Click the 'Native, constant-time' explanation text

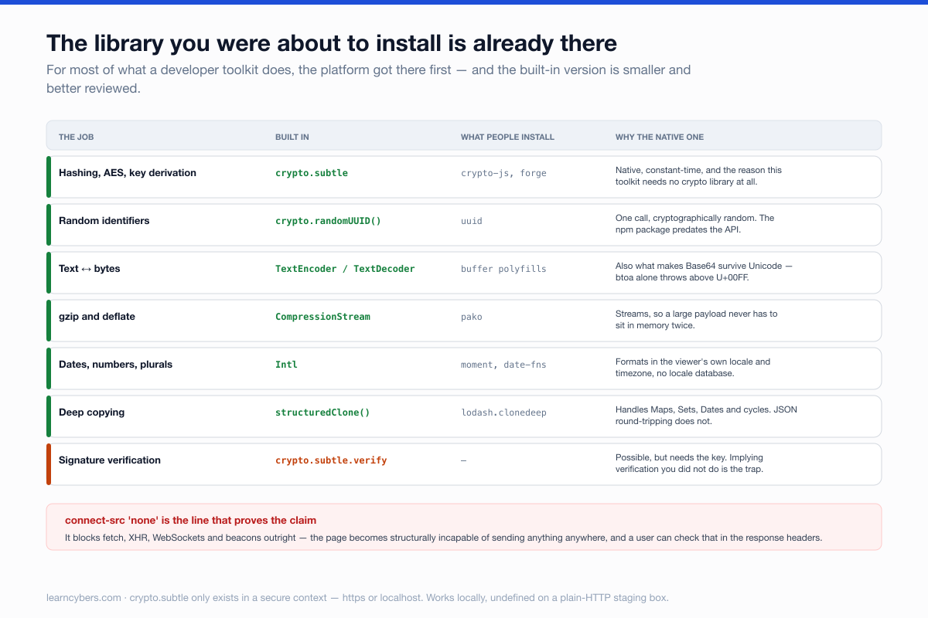click(698, 176)
